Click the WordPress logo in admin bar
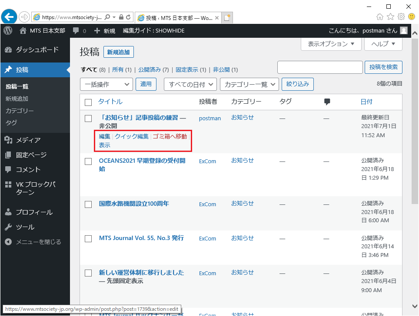The height and width of the screenshot is (316, 419). (x=8, y=31)
